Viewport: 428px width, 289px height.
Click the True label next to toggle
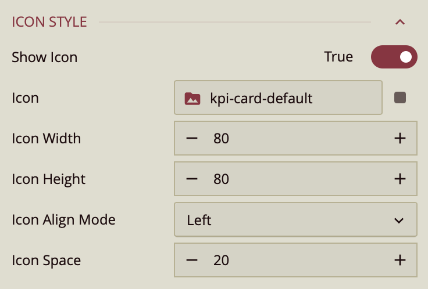[x=338, y=57]
